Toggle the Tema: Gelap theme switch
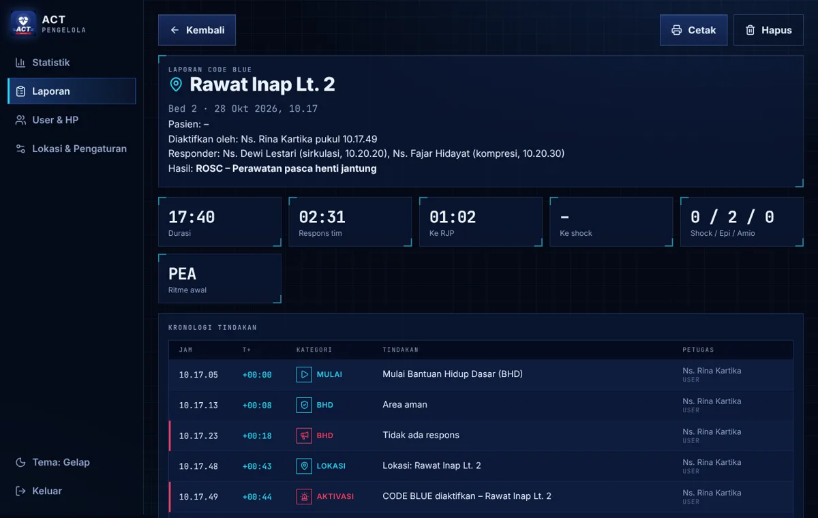 [x=72, y=462]
